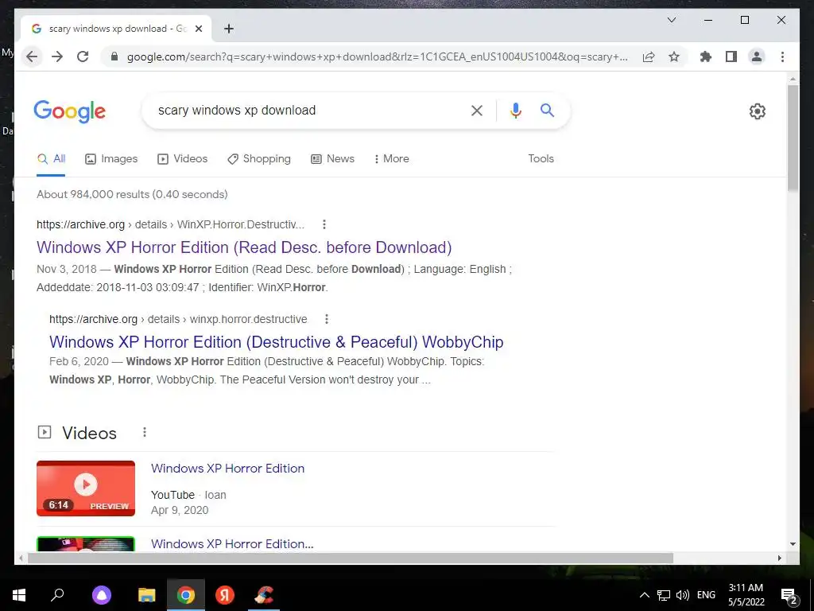Open the Yandex browser taskbar icon
Viewport: 814px width, 611px height.
click(225, 595)
